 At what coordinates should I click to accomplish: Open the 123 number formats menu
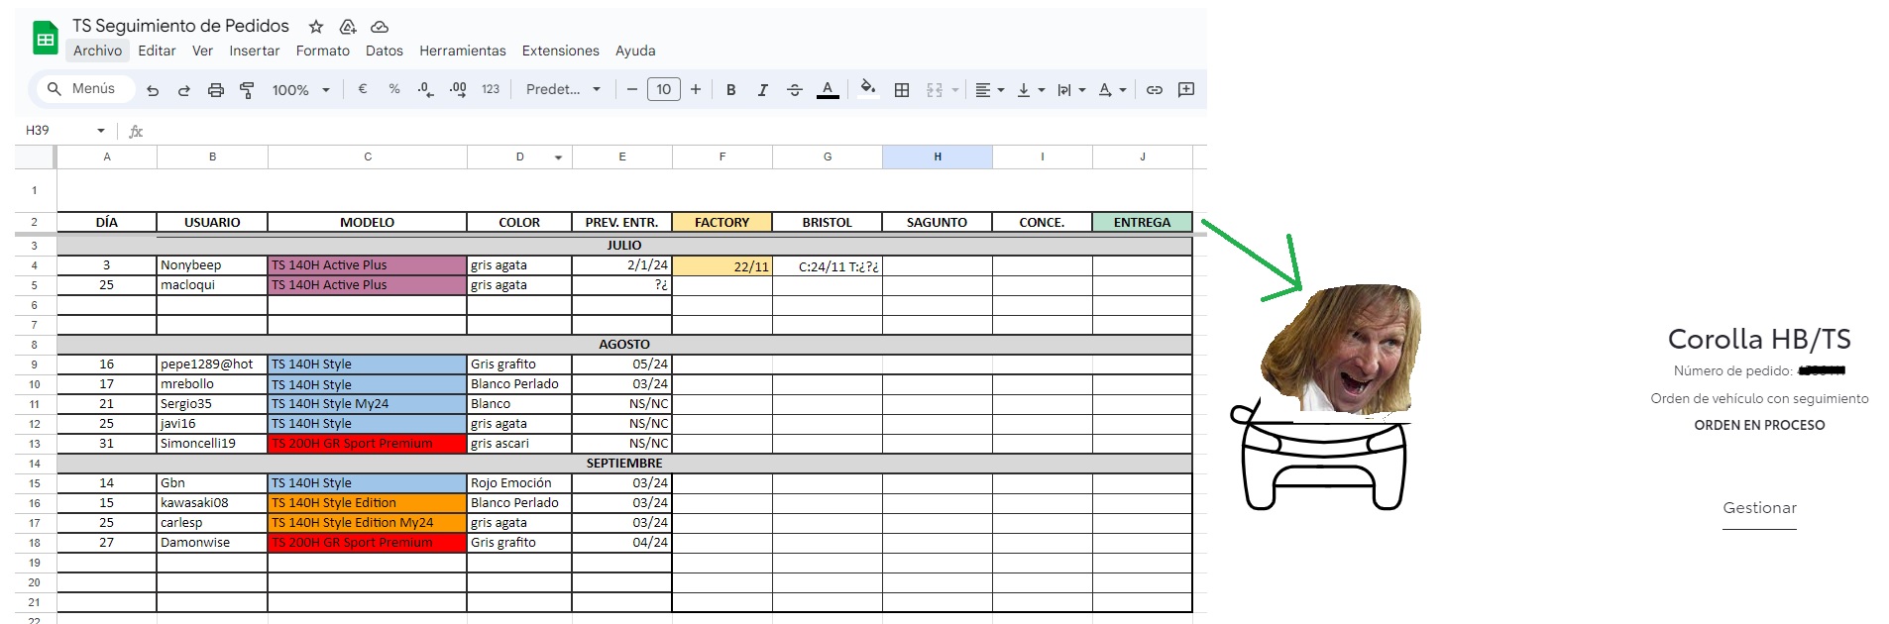coord(491,89)
